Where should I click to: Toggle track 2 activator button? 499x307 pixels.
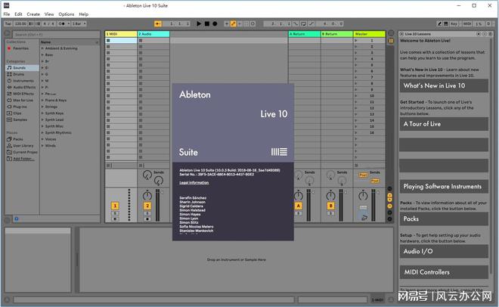[147, 206]
